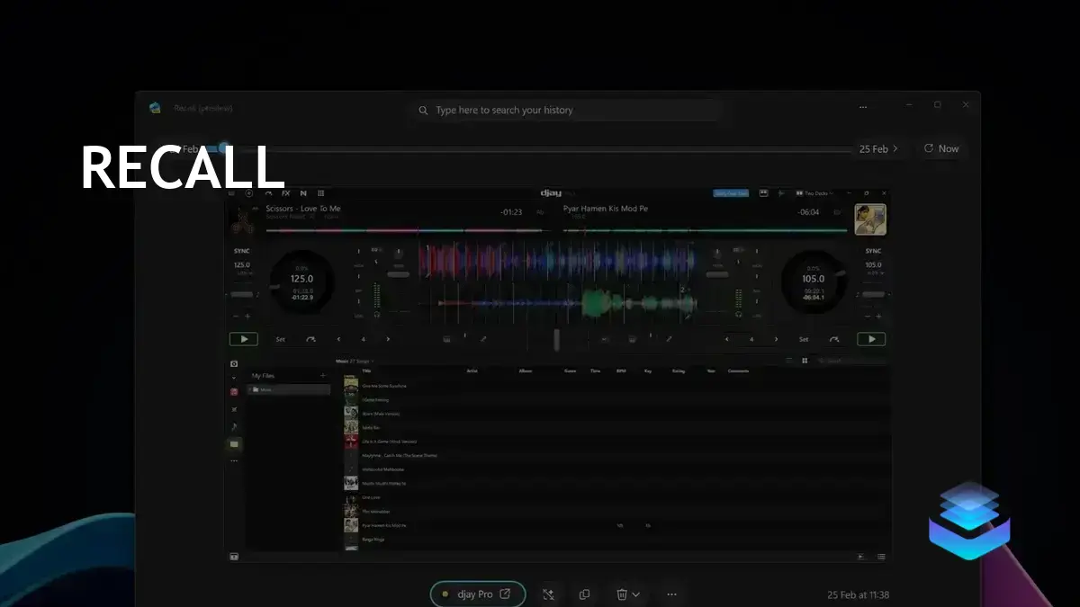1080x607 pixels.
Task: Click Set cue on the right deck
Action: pos(804,339)
